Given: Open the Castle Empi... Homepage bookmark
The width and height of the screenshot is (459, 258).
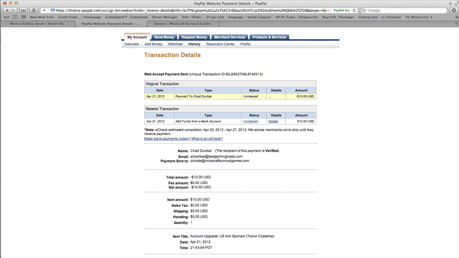Looking at the screenshot, I should [x=80, y=17].
